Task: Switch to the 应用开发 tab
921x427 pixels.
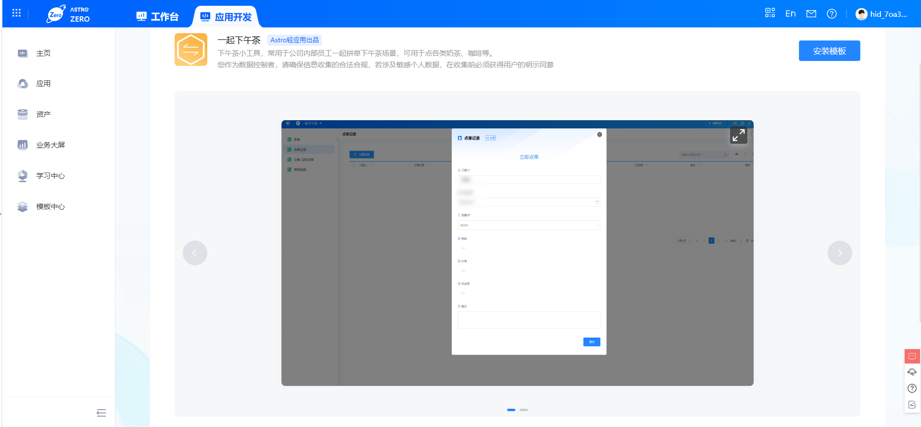Action: pos(226,17)
